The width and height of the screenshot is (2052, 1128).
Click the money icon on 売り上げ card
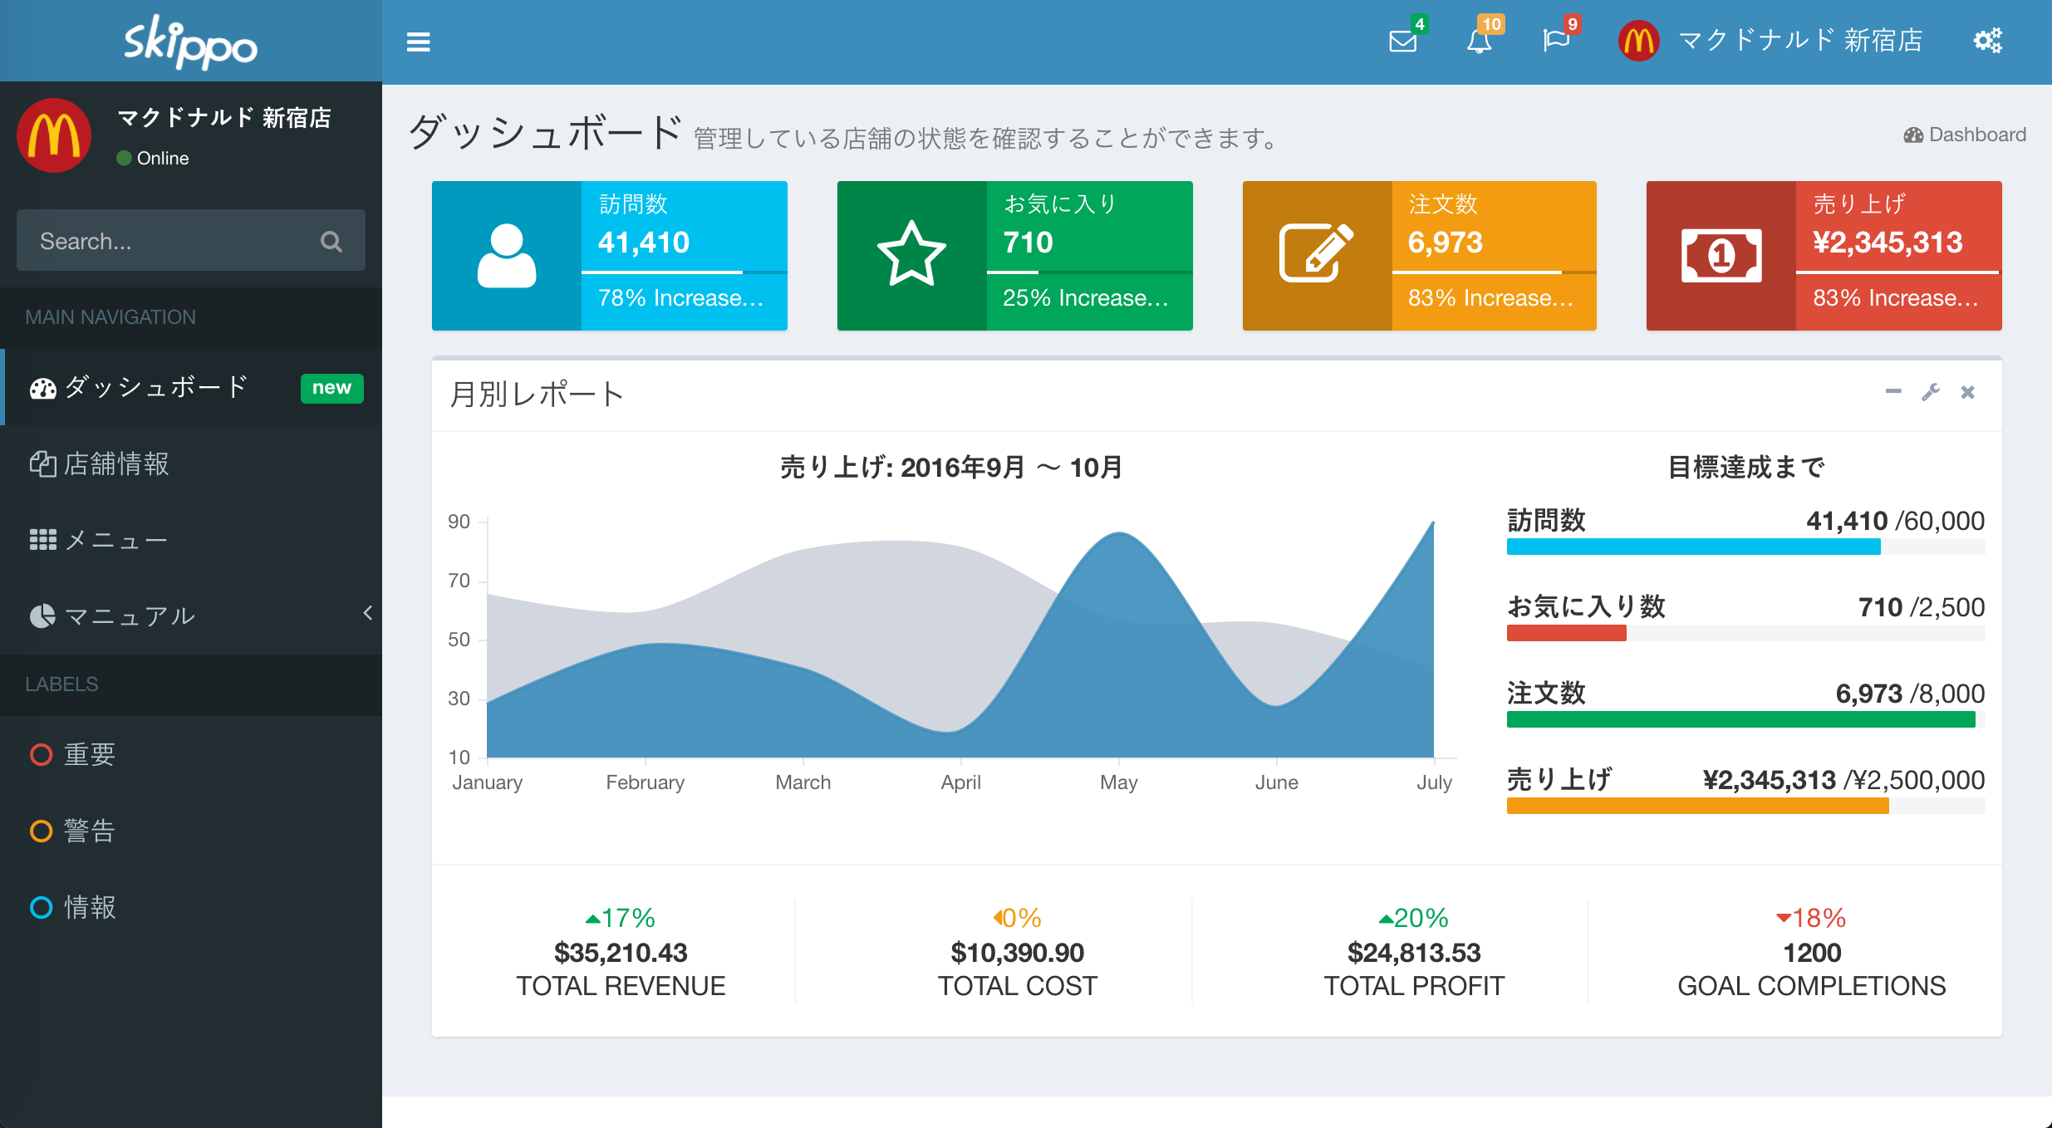pyautogui.click(x=1721, y=255)
